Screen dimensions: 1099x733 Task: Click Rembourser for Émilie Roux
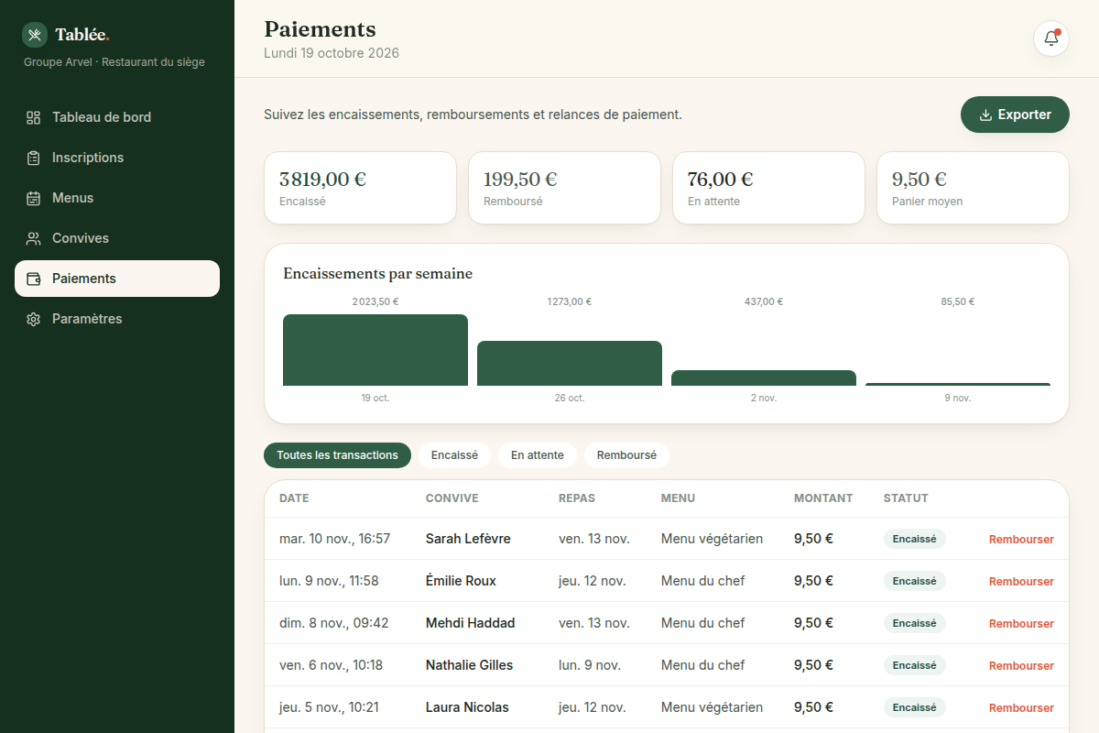click(1021, 582)
